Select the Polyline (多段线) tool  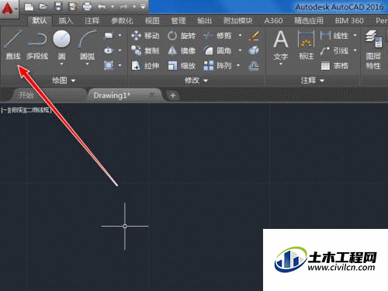click(37, 44)
